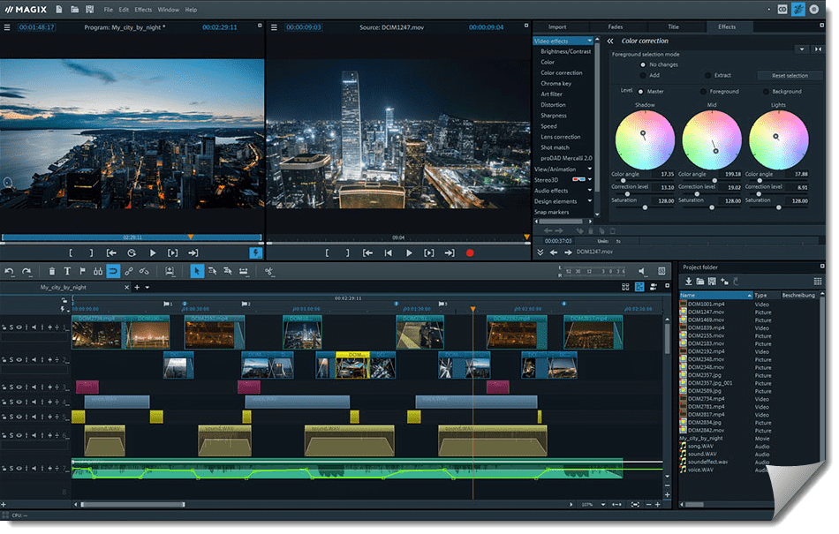
Task: Click the redo arrow in timeline toolbar
Action: pyautogui.click(x=26, y=272)
